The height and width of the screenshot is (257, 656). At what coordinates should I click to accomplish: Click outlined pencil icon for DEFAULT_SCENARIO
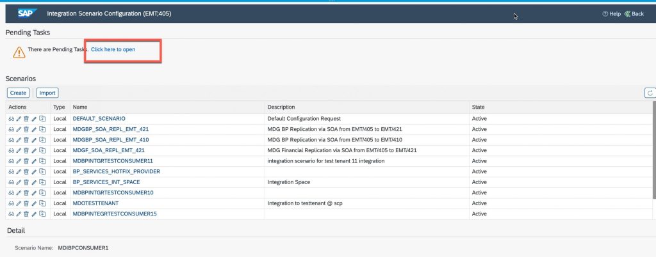tap(19, 119)
